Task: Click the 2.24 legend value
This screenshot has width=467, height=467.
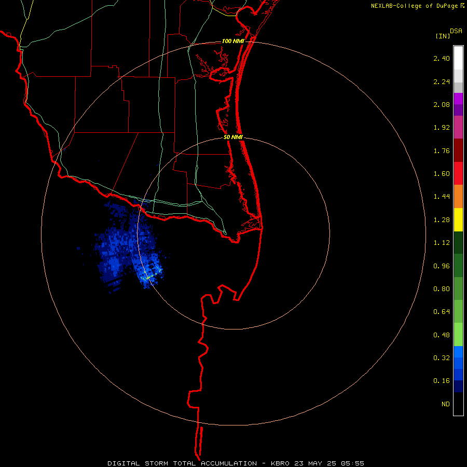Action: pos(442,81)
